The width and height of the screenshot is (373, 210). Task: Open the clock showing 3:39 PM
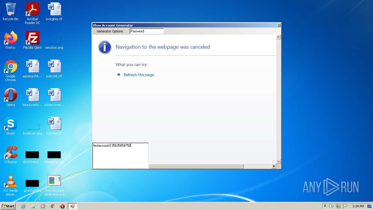(358, 206)
